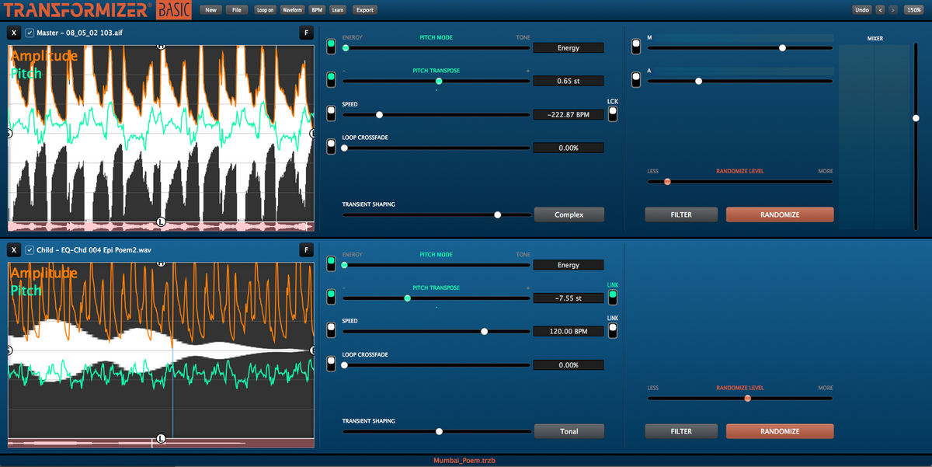
Task: Click FILTER in the Child section
Action: pos(680,430)
